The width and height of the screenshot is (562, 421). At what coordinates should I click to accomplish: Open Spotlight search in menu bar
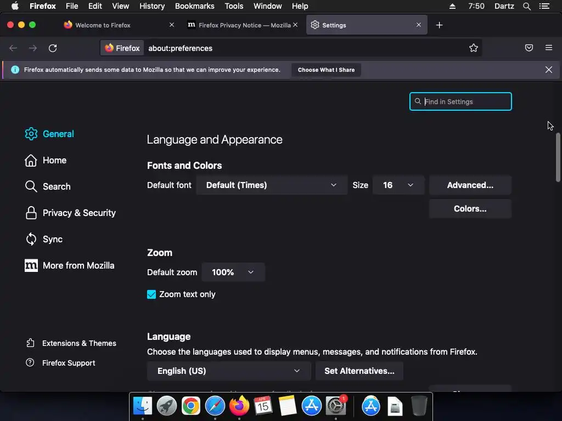527,6
